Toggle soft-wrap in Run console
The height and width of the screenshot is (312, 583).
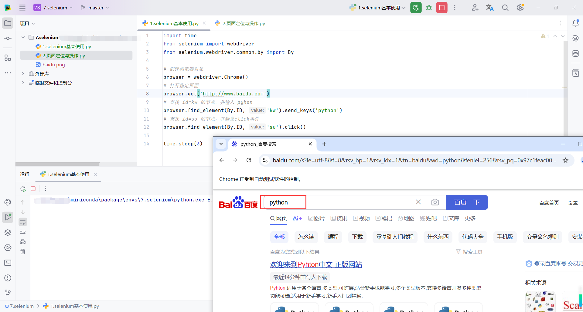coord(23,222)
